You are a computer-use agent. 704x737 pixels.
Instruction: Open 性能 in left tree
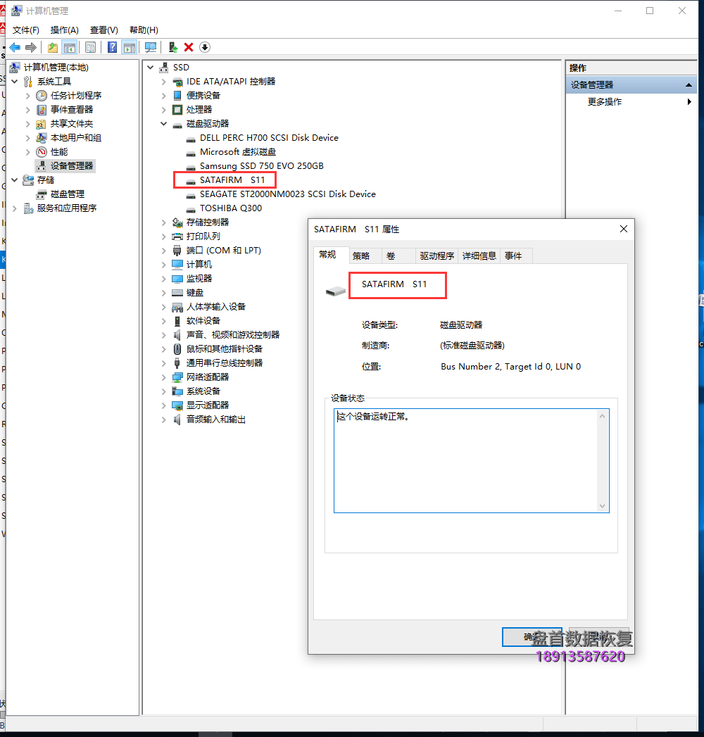pos(58,152)
